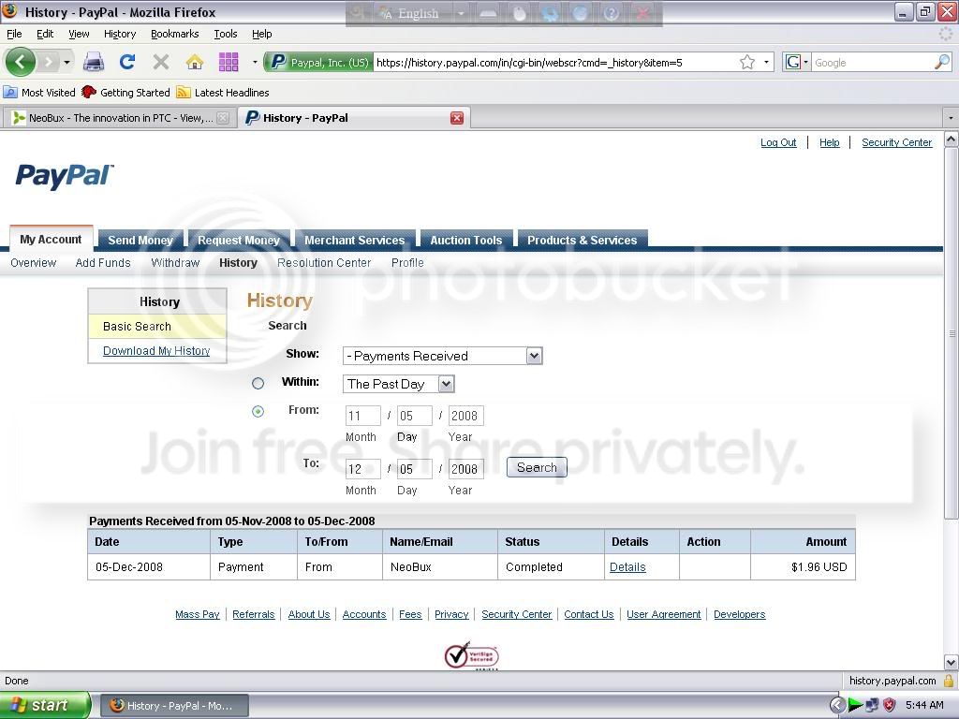Go to the Overview subtab
The width and height of the screenshot is (959, 719).
(34, 263)
